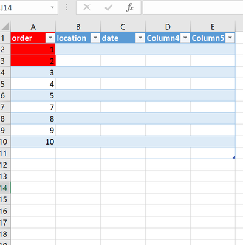Open the Column4 filter dropdown
The height and width of the screenshot is (245, 243).
point(185,38)
